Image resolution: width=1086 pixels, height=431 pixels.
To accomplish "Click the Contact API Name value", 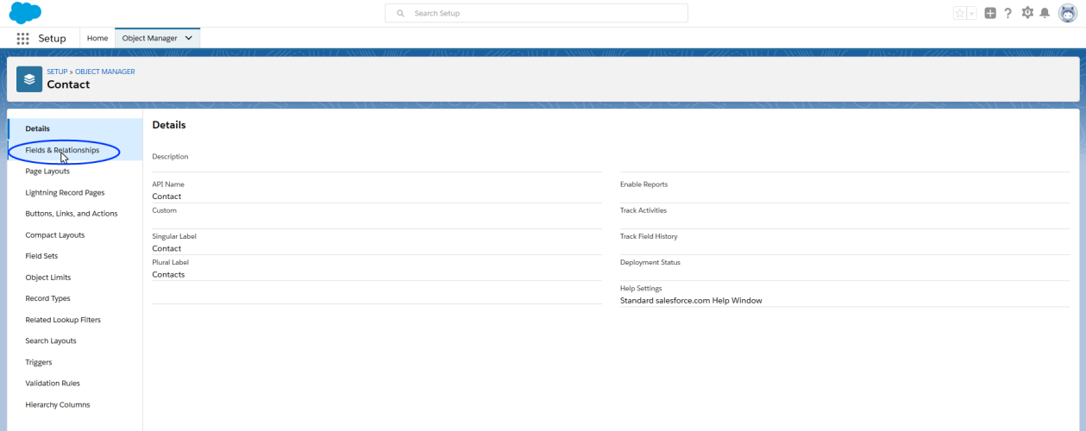I will pos(166,197).
